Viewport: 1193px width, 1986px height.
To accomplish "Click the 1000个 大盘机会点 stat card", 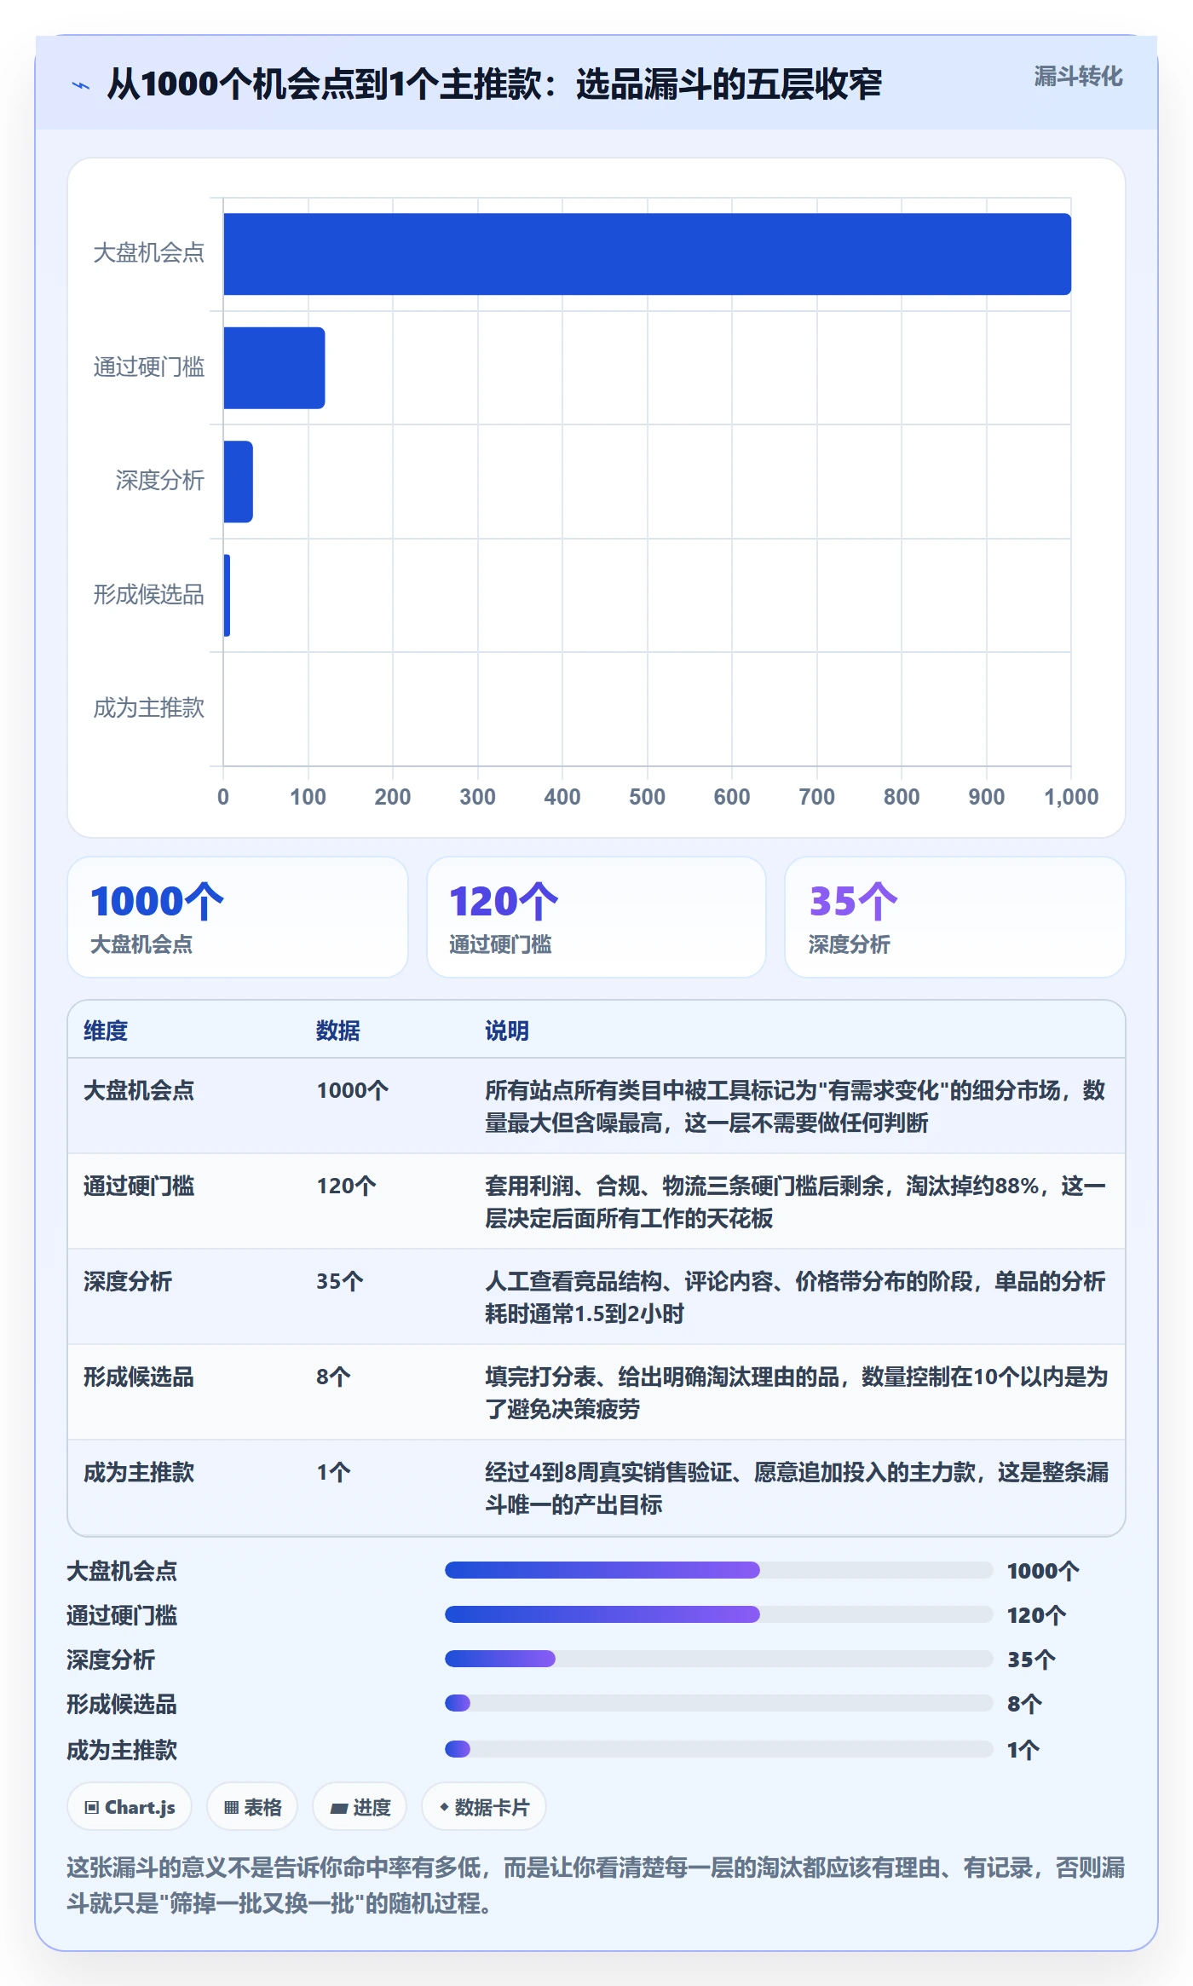I will [238, 917].
